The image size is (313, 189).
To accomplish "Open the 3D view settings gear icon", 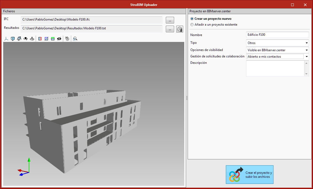I will click(67, 39).
